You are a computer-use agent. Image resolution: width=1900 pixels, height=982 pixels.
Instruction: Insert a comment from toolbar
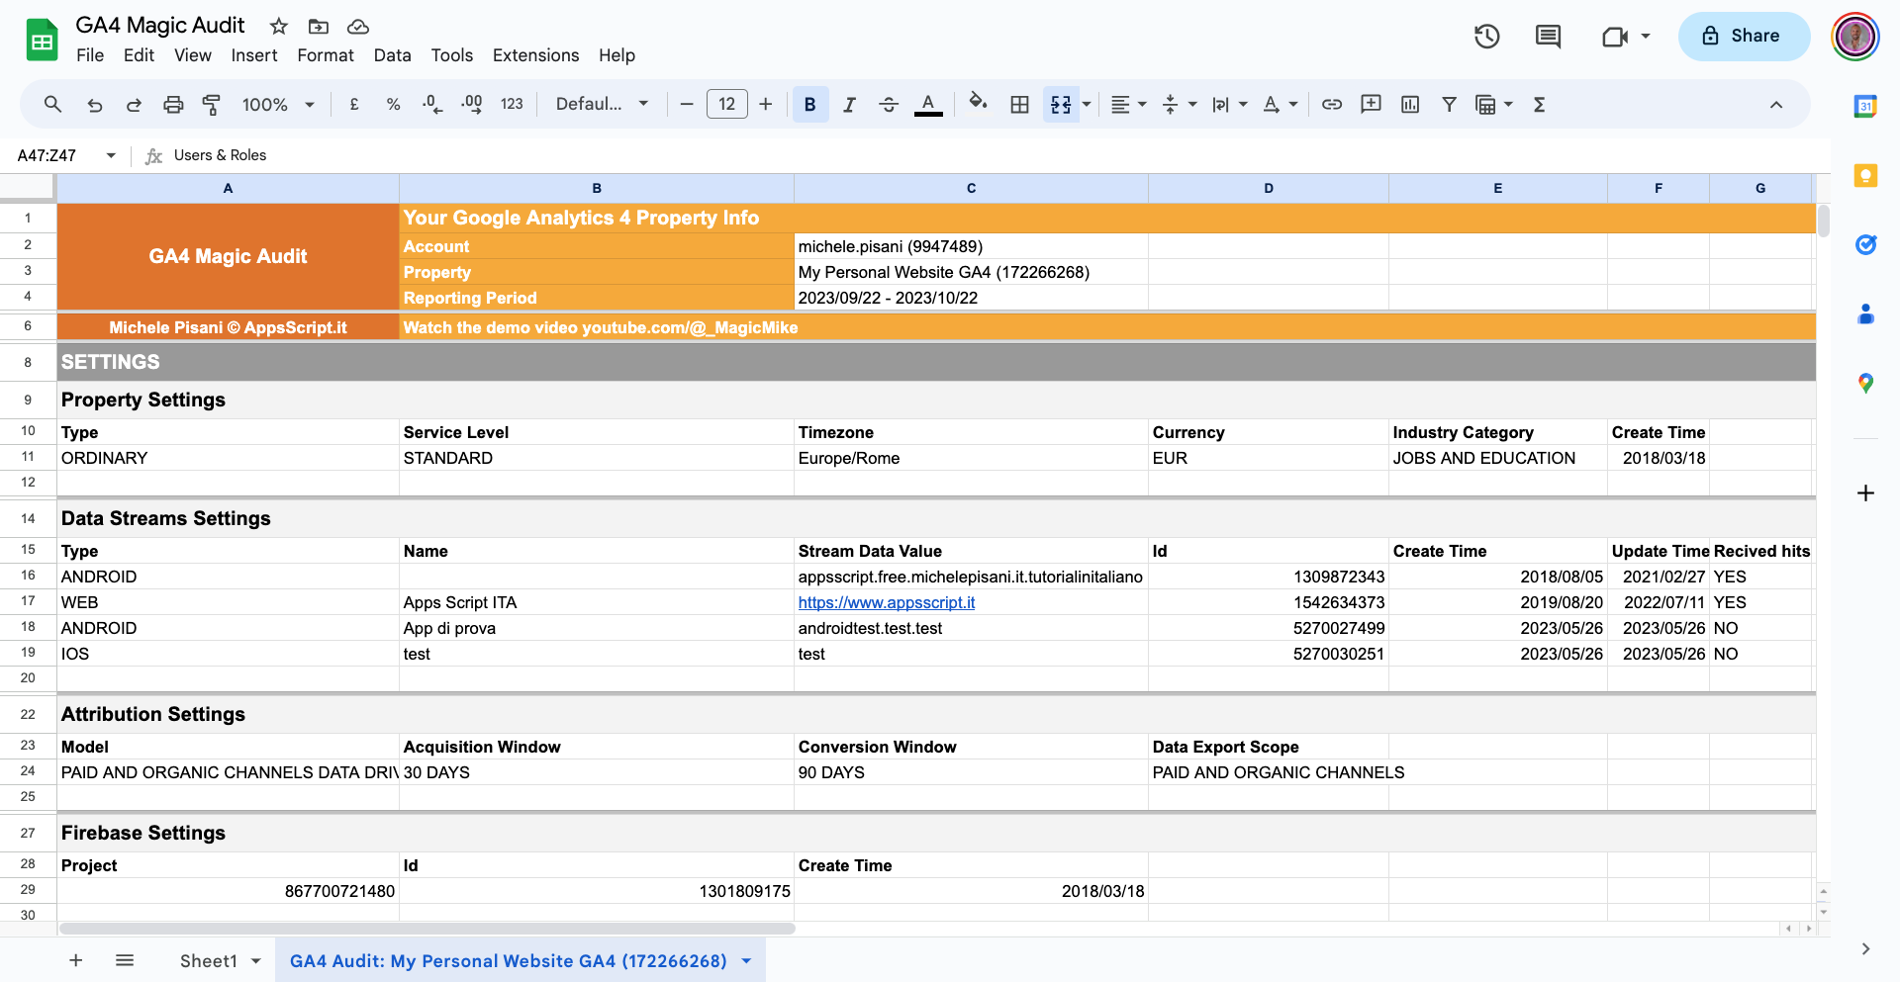[x=1371, y=104]
